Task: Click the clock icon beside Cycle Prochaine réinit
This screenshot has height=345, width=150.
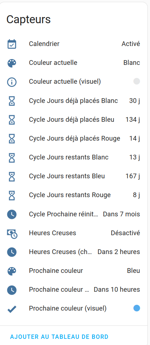Action: (x=12, y=214)
